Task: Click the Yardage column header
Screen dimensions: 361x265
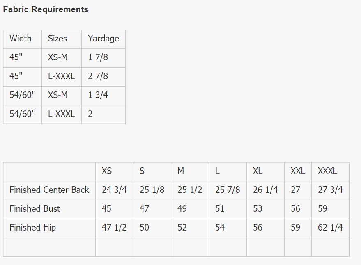Action: [103, 39]
